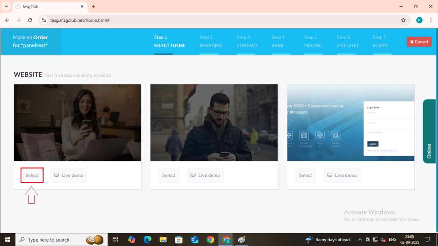The height and width of the screenshot is (246, 438).
Task: Select the blue login page theme
Action: click(x=305, y=175)
